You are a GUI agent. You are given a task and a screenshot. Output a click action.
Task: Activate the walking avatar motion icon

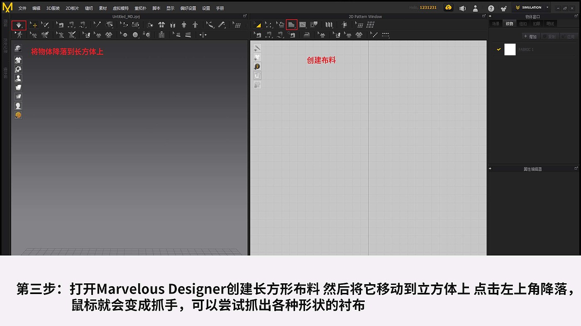point(19,35)
